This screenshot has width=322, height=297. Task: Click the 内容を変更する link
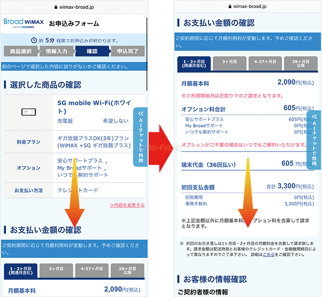click(x=127, y=205)
